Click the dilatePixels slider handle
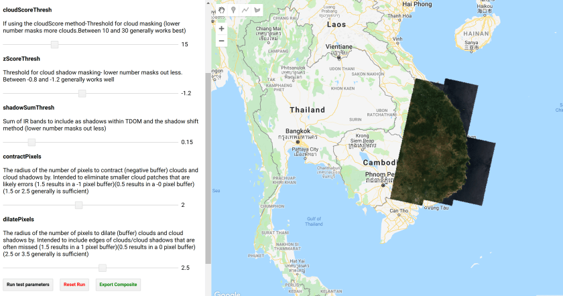 102,268
